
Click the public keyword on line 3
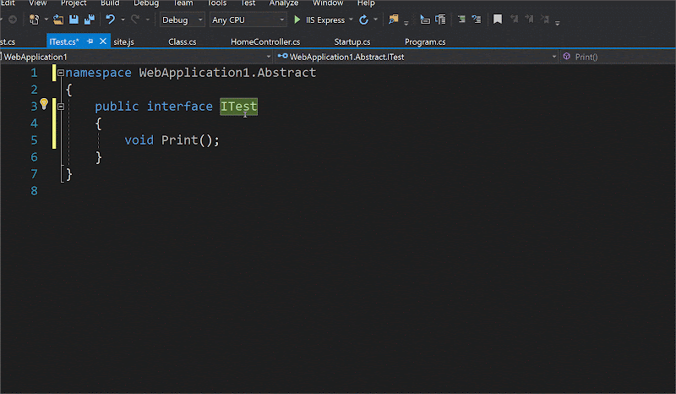117,107
